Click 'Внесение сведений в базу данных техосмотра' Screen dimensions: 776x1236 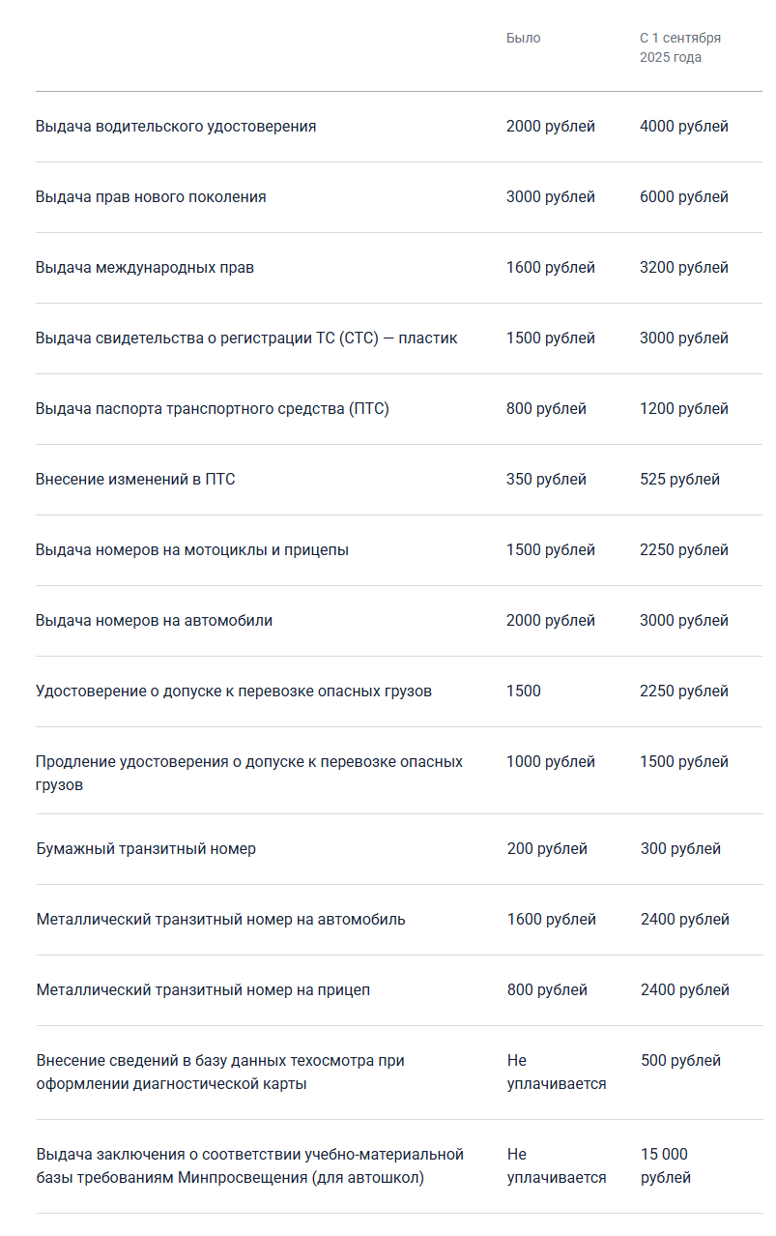(220, 1072)
